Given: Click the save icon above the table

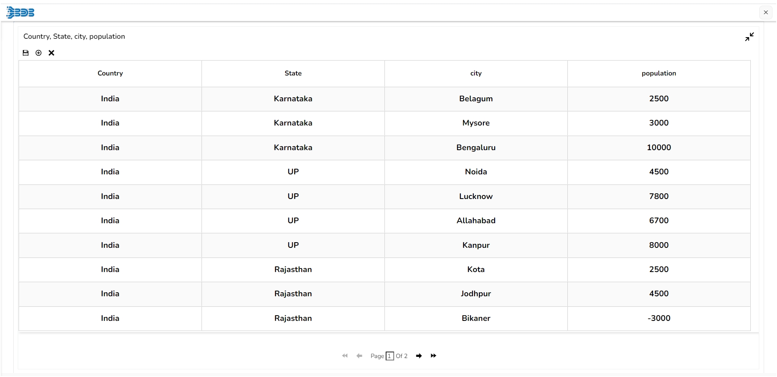Looking at the screenshot, I should click(x=26, y=53).
